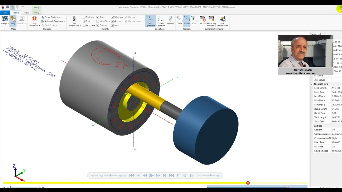
Task: Jump to end of simulation
Action: [171, 175]
